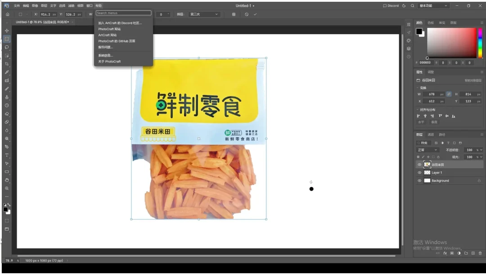
Task: Select the Clone Stamp tool
Action: tap(7, 97)
